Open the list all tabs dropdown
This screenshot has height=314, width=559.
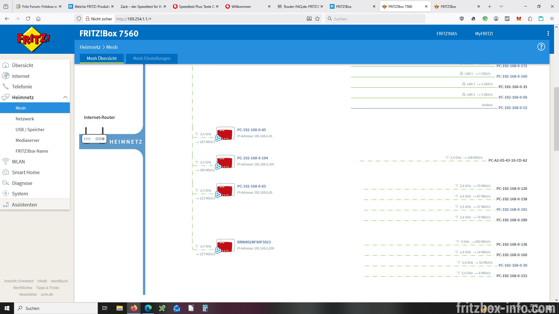[501, 6]
